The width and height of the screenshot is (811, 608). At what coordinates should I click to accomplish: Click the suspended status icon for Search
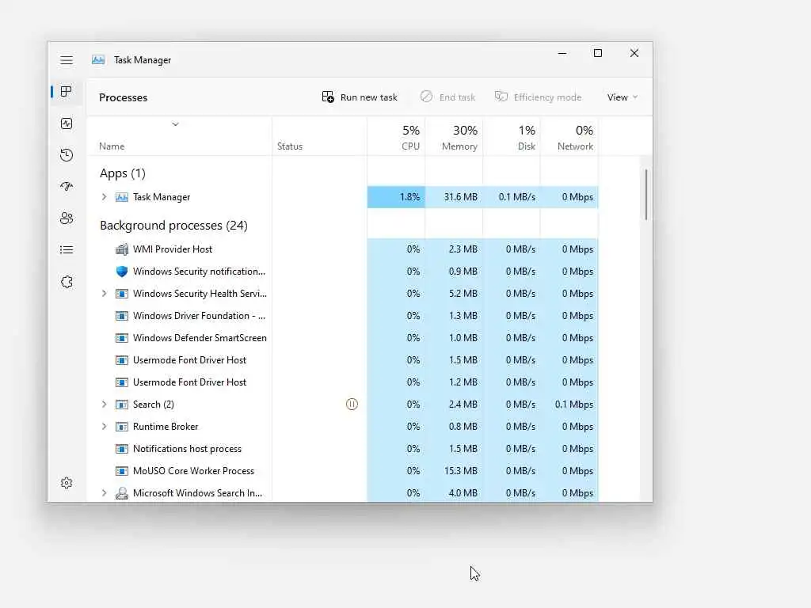click(x=352, y=405)
